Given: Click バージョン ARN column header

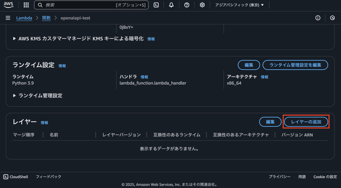Looking at the screenshot, I should [297, 135].
